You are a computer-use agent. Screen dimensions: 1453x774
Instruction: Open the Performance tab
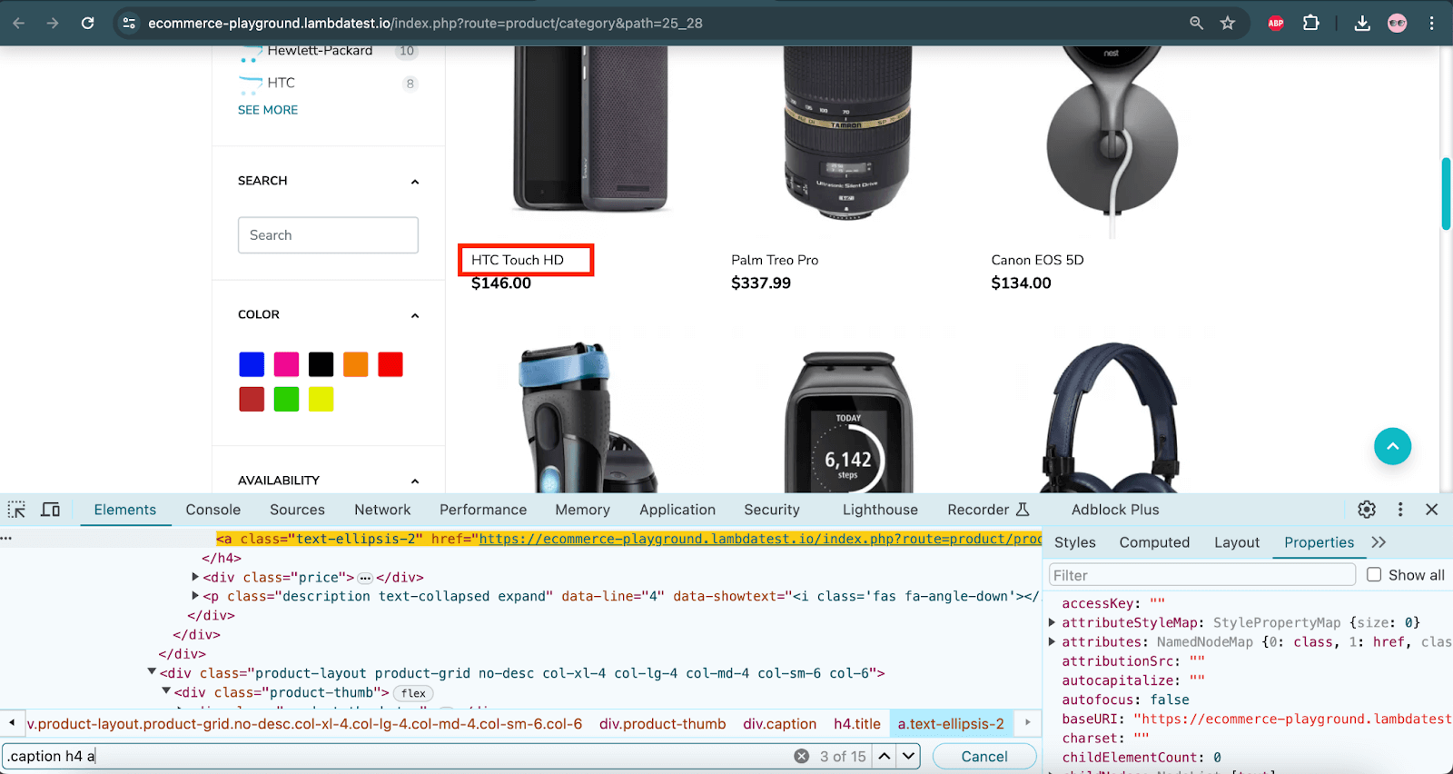[x=483, y=510]
